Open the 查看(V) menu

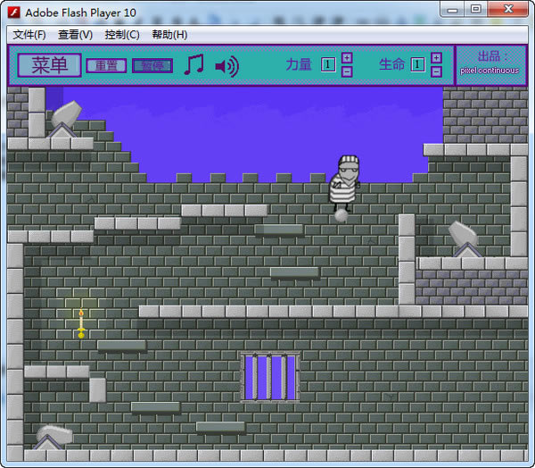[x=75, y=35]
